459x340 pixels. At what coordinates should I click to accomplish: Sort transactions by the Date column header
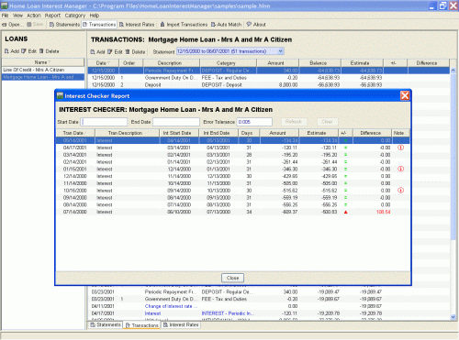(x=103, y=63)
